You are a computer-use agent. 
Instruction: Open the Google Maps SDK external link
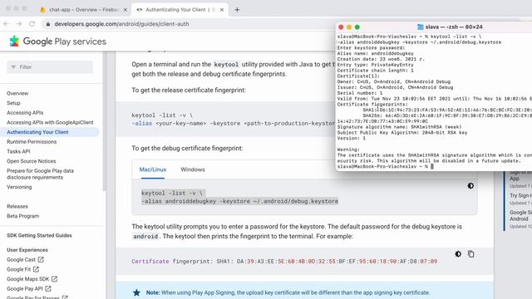tap(32, 279)
